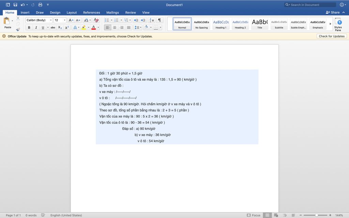Click the Decrease Indent icon

(136, 20)
